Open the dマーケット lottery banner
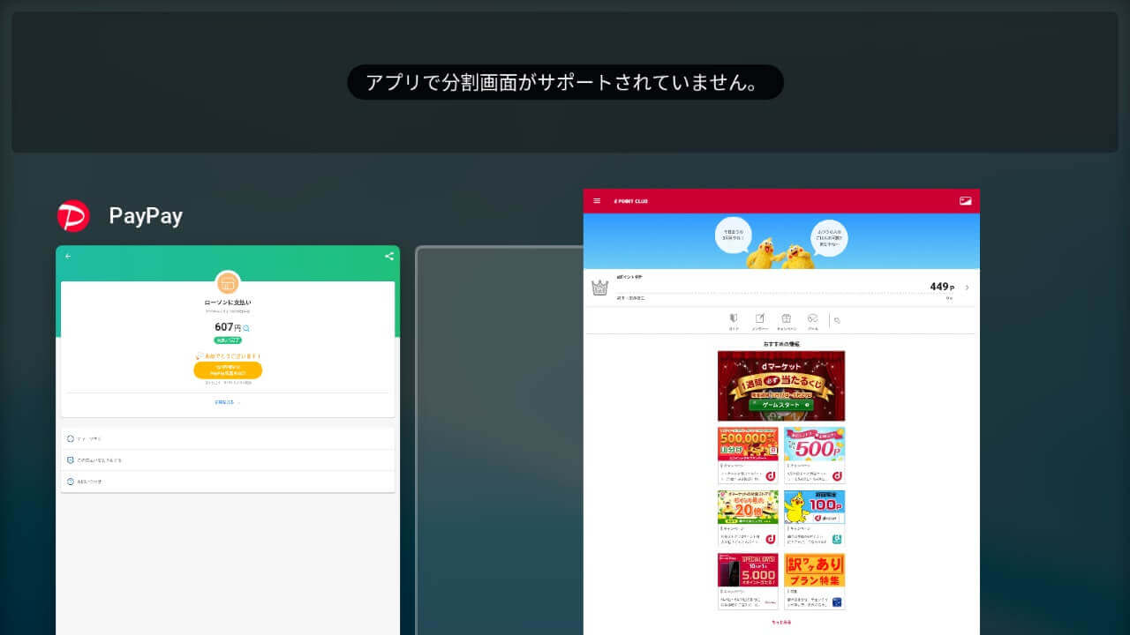Image resolution: width=1130 pixels, height=635 pixels. pyautogui.click(x=781, y=385)
